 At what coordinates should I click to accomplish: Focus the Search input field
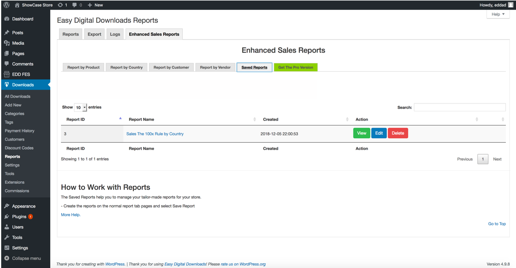pos(460,107)
